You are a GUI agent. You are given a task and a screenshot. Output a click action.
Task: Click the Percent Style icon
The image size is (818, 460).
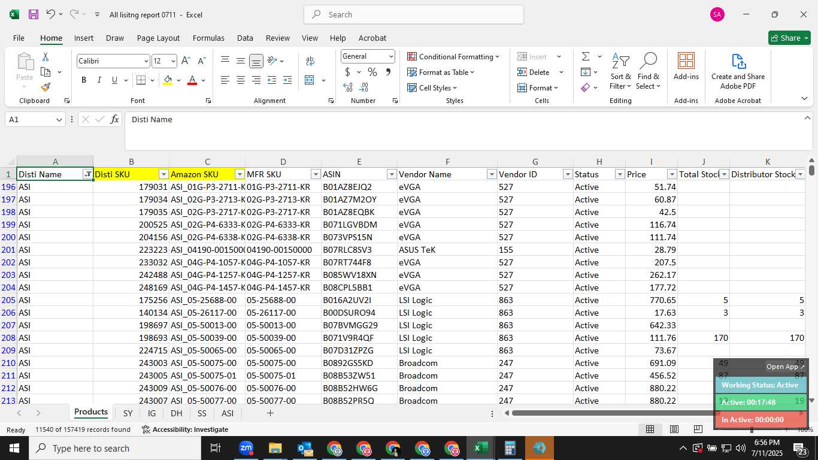pos(372,72)
